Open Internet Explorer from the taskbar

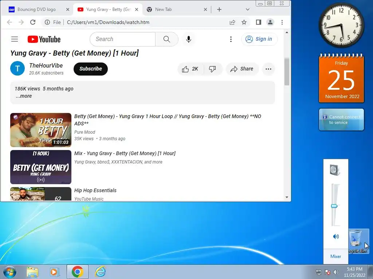(100, 272)
